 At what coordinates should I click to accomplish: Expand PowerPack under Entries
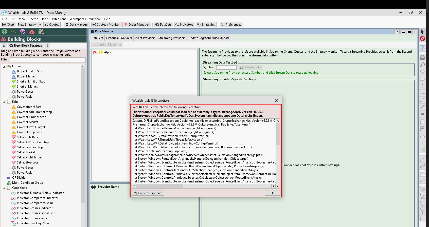click(9, 97)
